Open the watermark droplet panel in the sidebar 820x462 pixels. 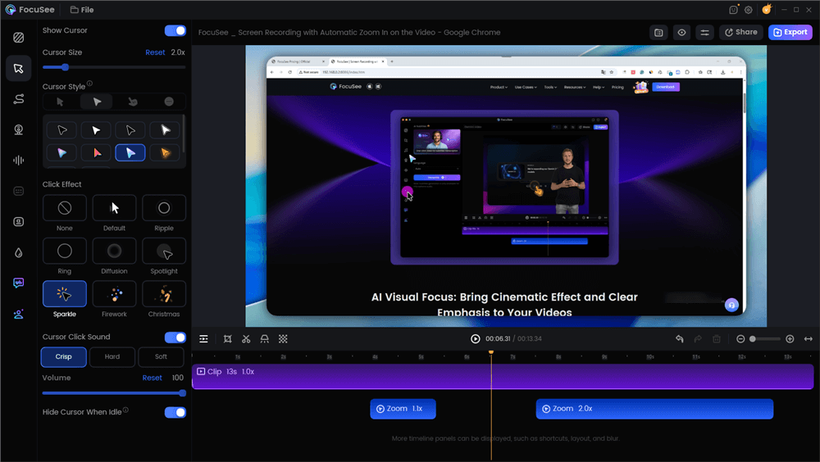18,253
